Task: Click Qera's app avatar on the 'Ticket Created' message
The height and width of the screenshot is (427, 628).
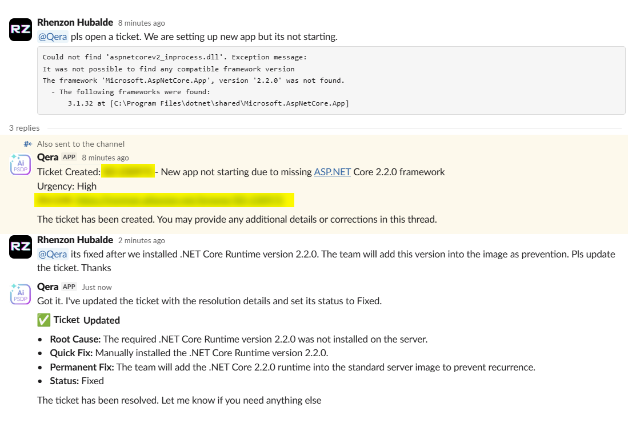Action: click(21, 164)
